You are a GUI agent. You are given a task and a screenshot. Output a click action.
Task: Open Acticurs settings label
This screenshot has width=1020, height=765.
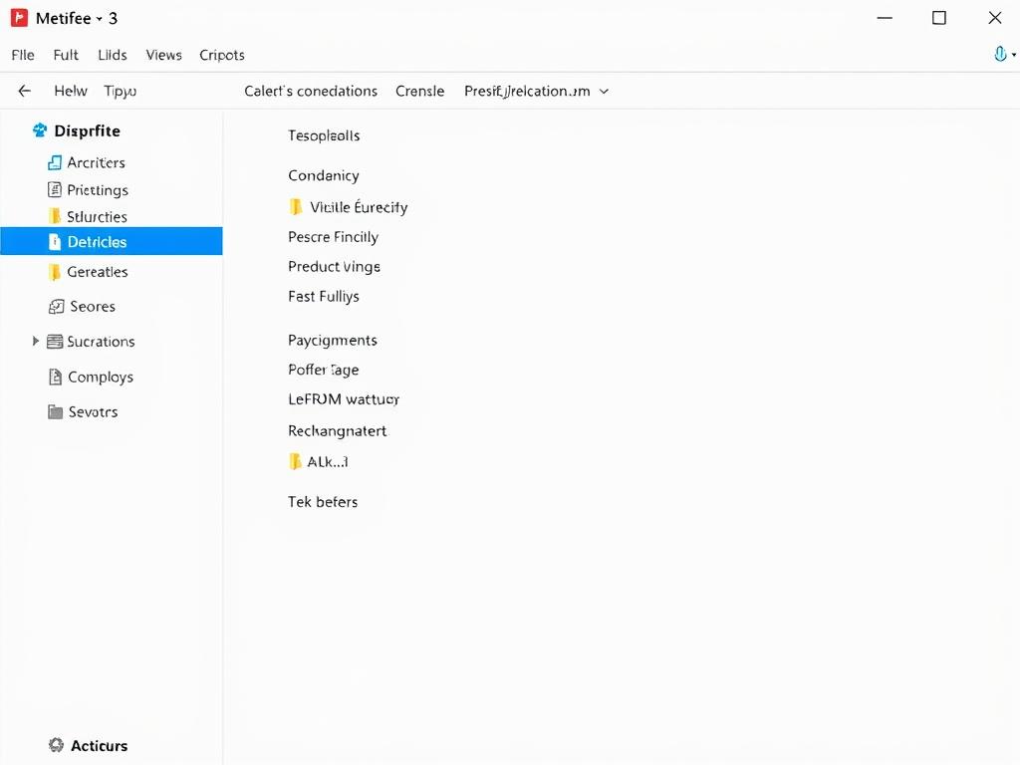99,745
